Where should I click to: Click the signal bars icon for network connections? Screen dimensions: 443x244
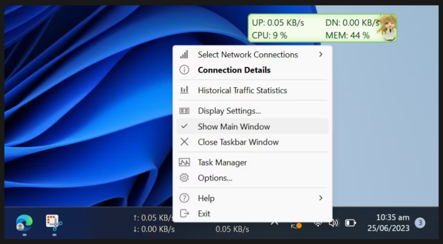[184, 54]
